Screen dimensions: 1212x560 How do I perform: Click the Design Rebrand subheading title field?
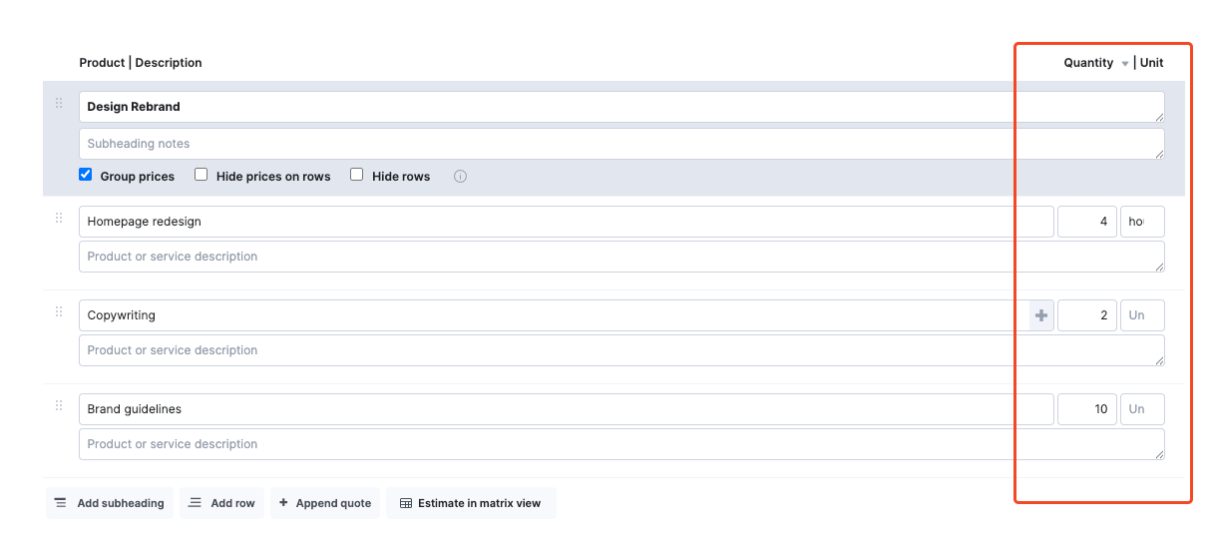pos(620,107)
